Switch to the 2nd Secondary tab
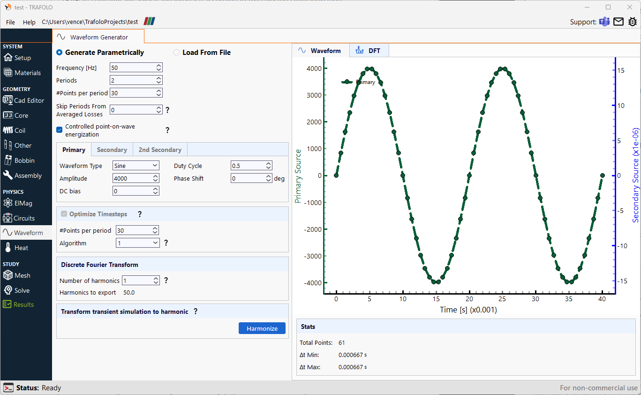This screenshot has width=641, height=395. tap(160, 150)
